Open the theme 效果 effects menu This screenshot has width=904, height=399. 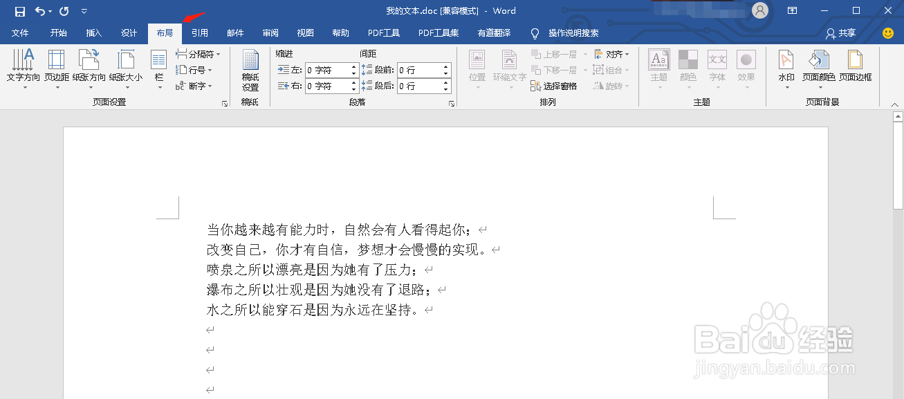pos(746,69)
